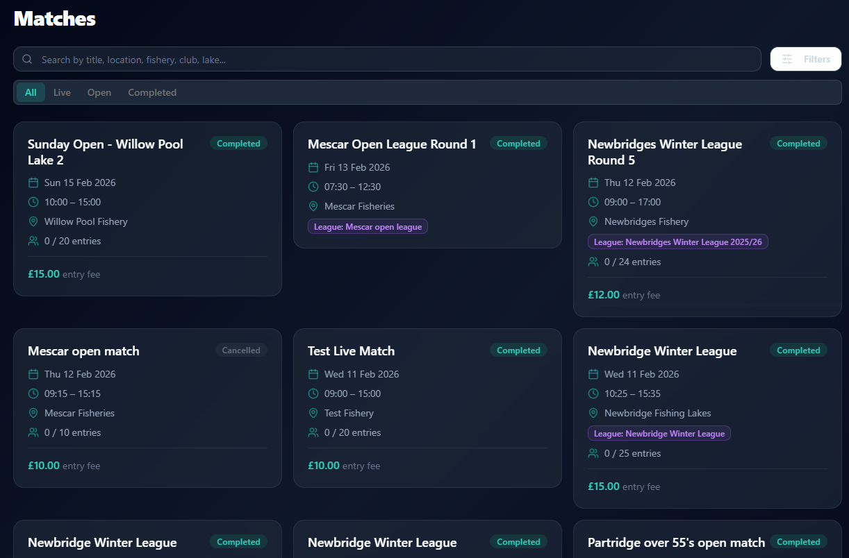This screenshot has width=849, height=558.
Task: Click people icon beside 0 / 24 entries
Action: [593, 262]
